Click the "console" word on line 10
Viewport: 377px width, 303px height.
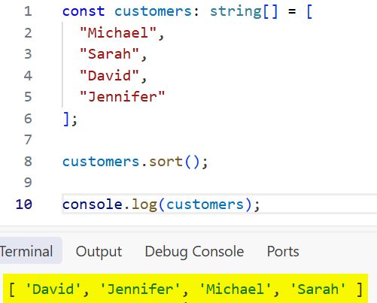(x=93, y=205)
